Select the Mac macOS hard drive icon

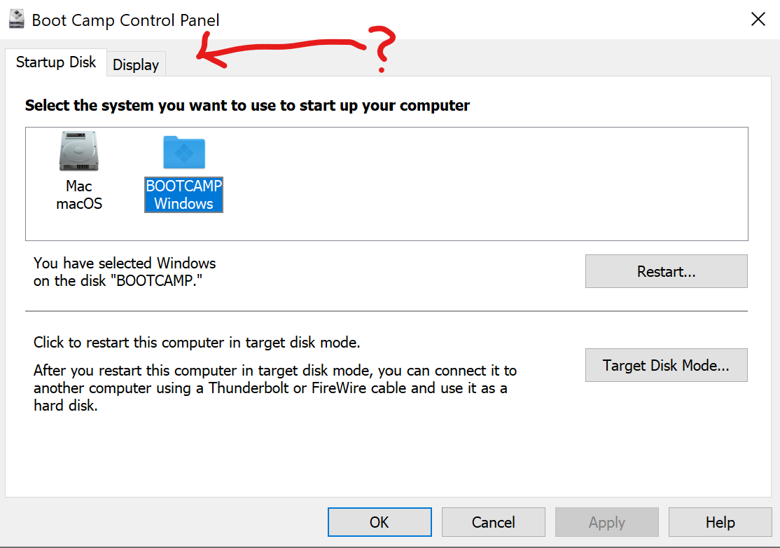click(x=78, y=152)
